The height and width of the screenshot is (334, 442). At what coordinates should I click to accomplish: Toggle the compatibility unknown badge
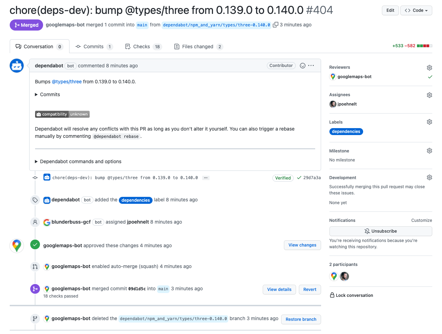[x=62, y=114]
